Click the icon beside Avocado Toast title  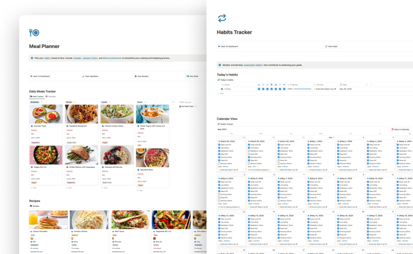coord(32,126)
